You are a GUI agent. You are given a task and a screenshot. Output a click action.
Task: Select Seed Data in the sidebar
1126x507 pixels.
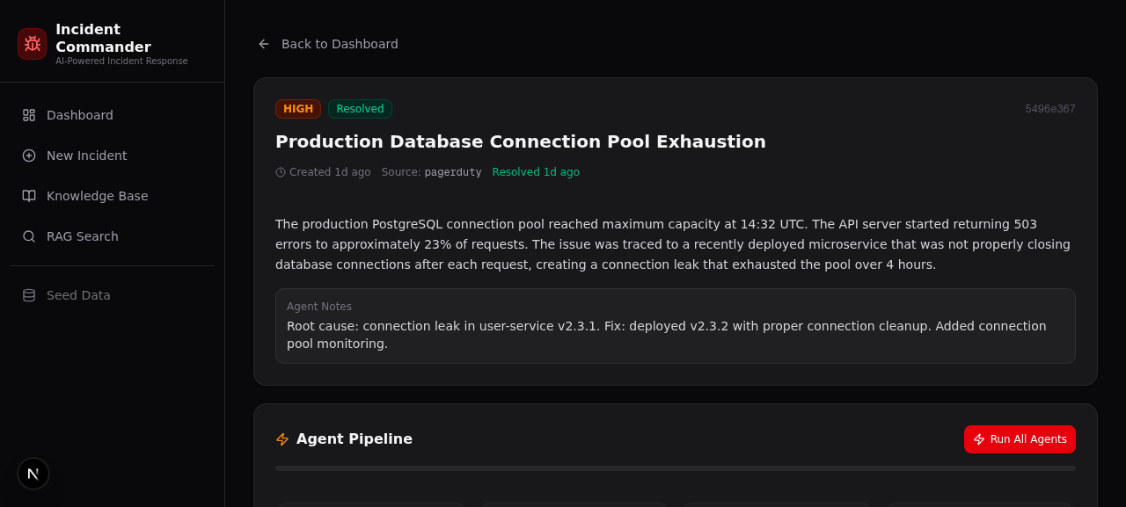(112, 295)
